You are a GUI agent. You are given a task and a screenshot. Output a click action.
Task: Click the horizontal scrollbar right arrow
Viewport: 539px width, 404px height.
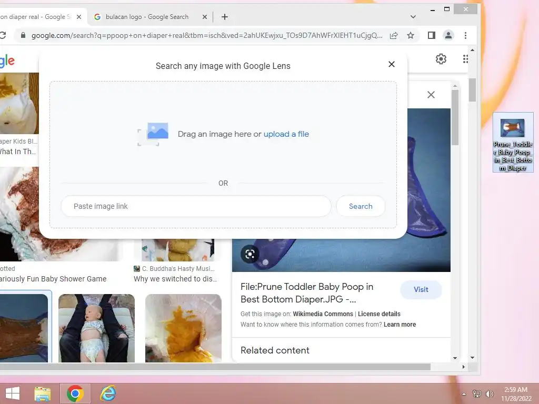click(463, 367)
